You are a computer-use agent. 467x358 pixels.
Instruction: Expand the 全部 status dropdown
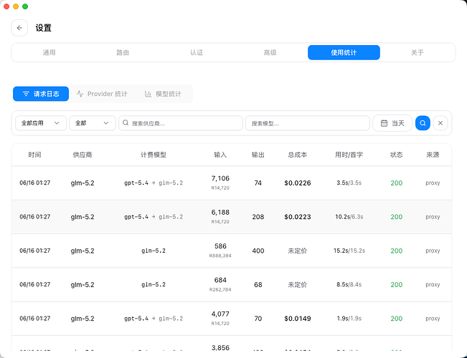tap(93, 123)
